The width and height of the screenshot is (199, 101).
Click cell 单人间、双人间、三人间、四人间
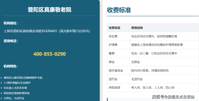point(164,88)
